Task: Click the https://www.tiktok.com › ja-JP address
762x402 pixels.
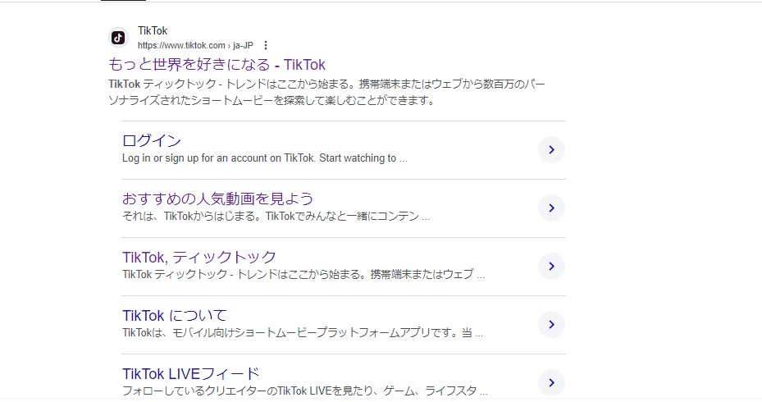Action: (x=195, y=45)
